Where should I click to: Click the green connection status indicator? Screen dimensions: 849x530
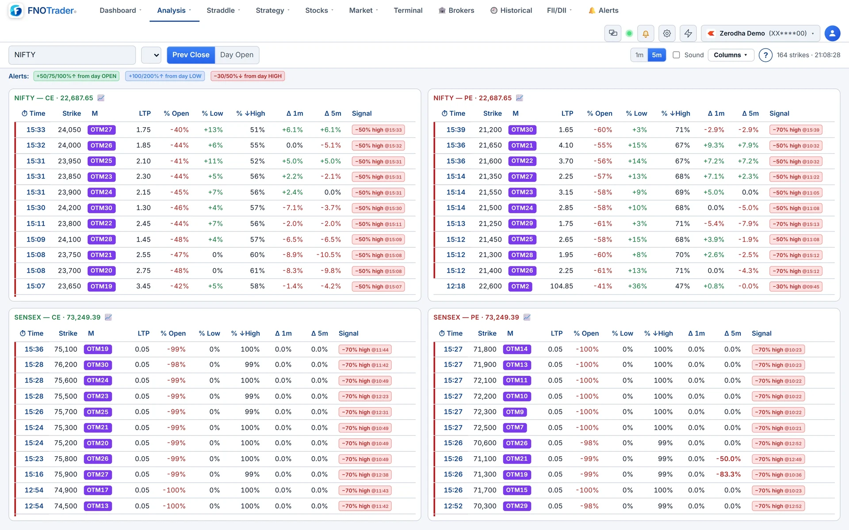pos(629,33)
